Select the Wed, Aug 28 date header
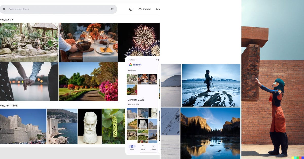The image size is (304, 159). pos(6,19)
